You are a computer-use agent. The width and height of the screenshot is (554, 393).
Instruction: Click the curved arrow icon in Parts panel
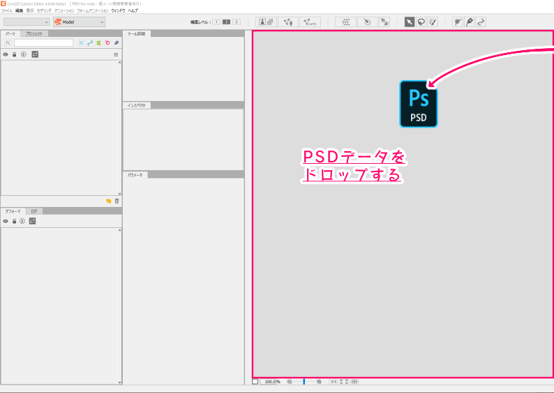tap(90, 43)
